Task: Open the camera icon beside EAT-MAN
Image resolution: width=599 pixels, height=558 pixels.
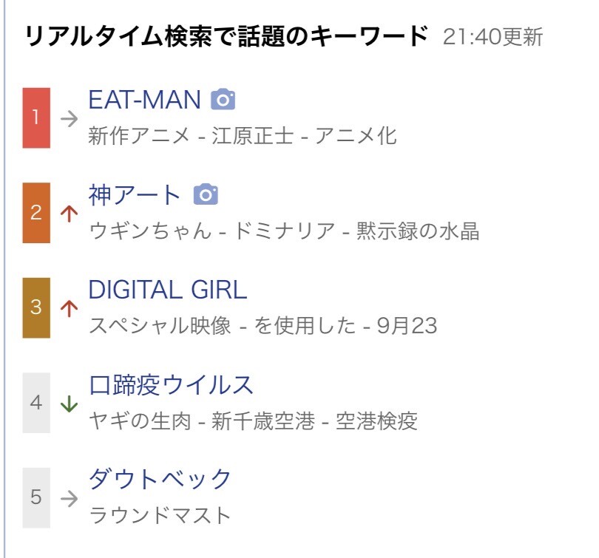Action: tap(223, 99)
